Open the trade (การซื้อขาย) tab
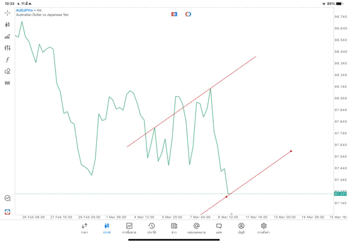This screenshot has height=243, width=348. pos(129,228)
